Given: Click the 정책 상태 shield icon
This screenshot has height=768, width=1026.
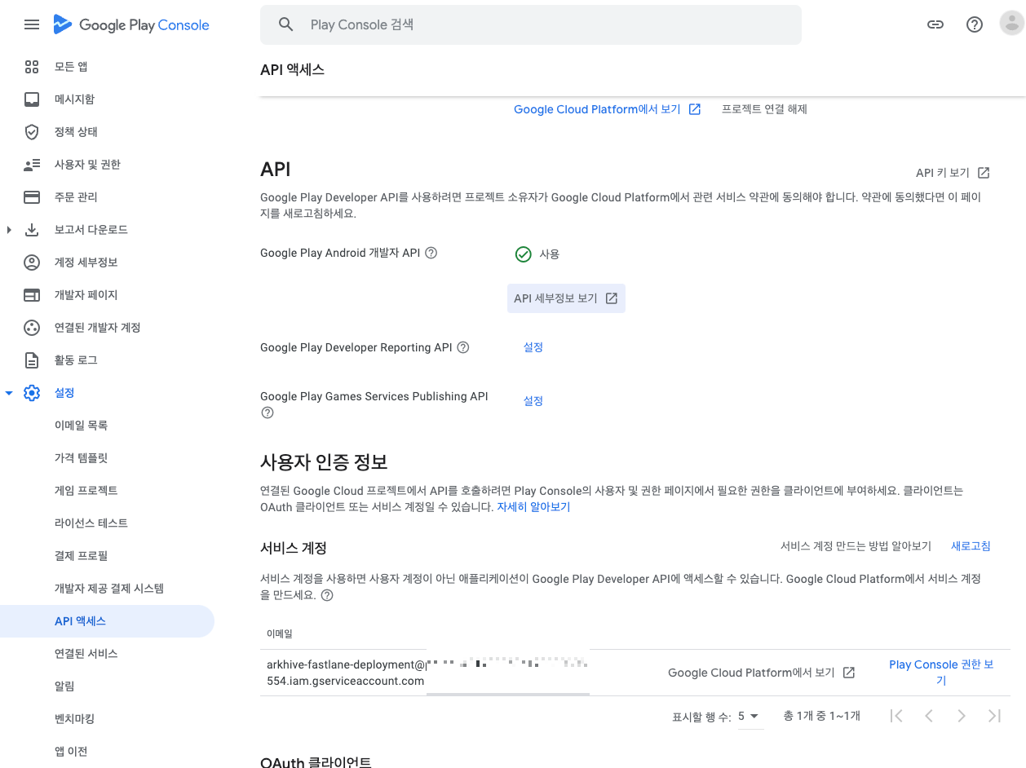Looking at the screenshot, I should pyautogui.click(x=32, y=132).
